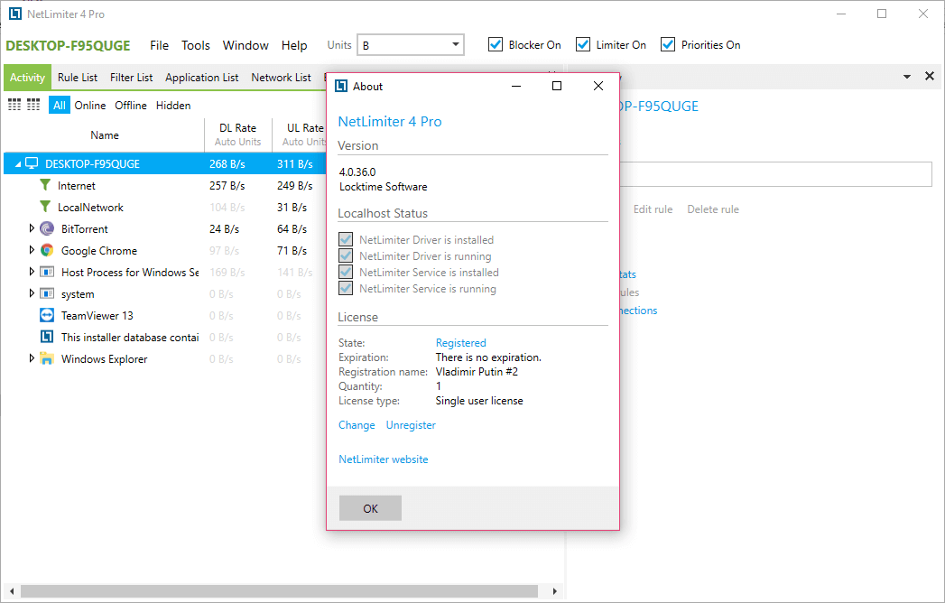The height and width of the screenshot is (603, 945).
Task: Click Edit rule in the info panel
Action: click(653, 209)
